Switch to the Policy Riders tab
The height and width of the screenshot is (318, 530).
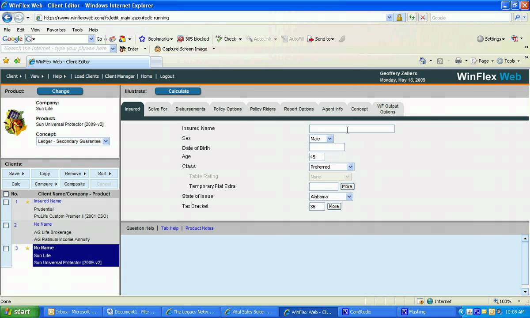click(x=263, y=109)
